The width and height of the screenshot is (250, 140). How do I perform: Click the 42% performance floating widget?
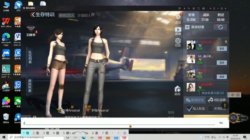pos(233,118)
